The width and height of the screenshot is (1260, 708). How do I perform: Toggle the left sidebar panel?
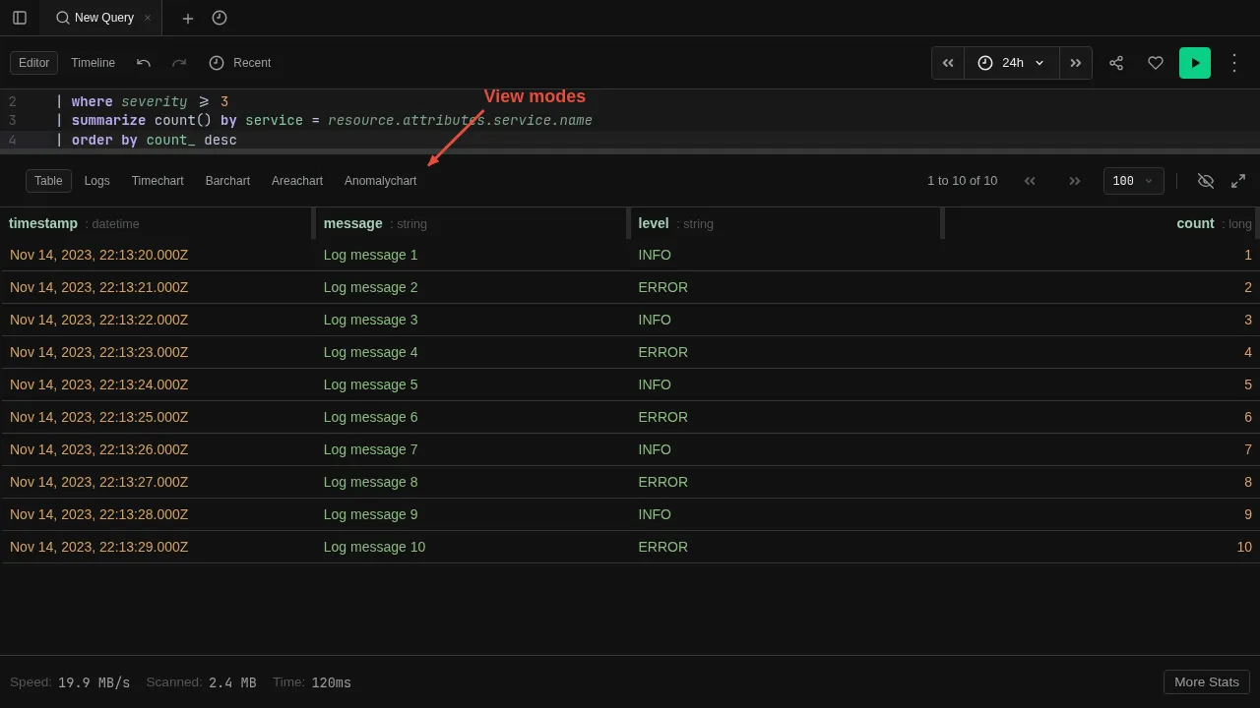coord(20,18)
